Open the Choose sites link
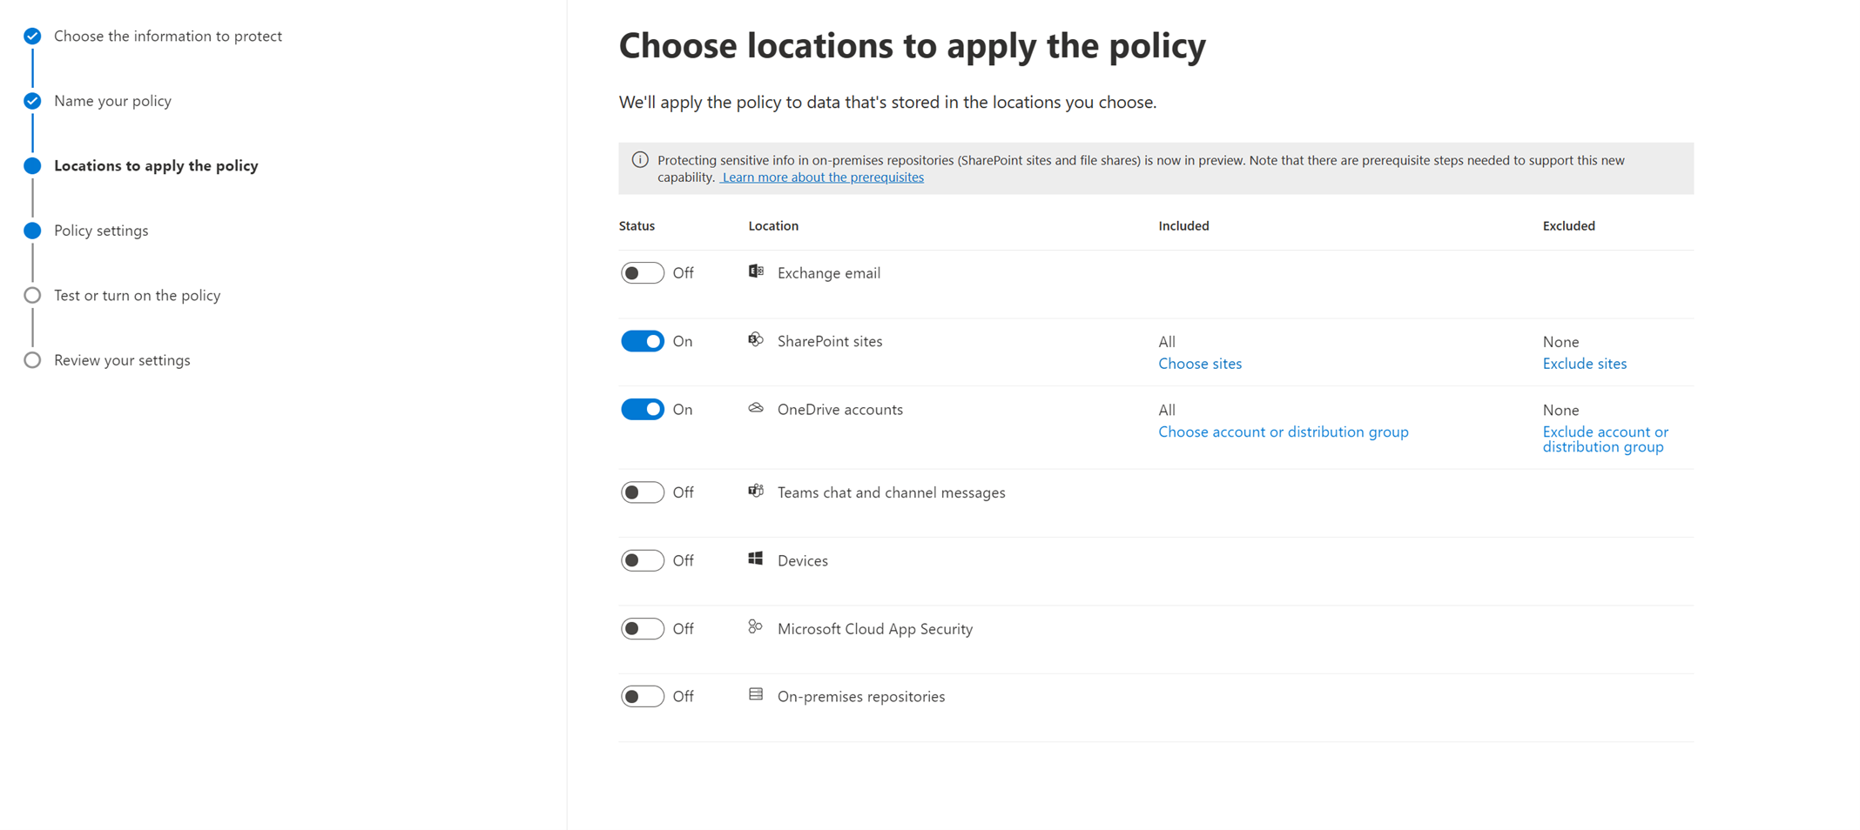This screenshot has height=830, width=1860. tap(1200, 364)
